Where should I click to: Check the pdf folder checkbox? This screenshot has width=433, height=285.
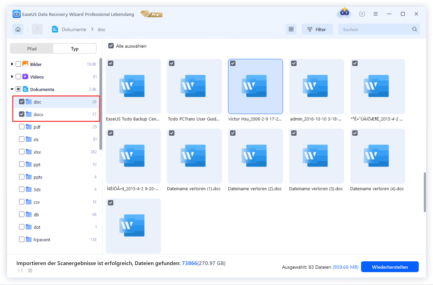point(22,127)
